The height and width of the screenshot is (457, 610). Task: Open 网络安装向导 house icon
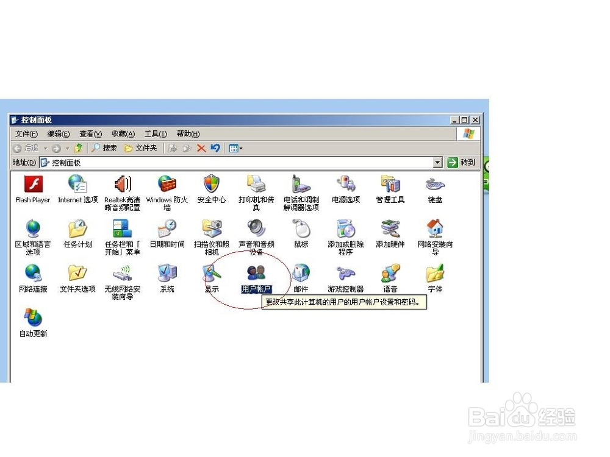point(435,229)
